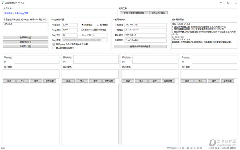240x150 pixels.
Task: Focus the Ping timeout field showing 2000
Action: click(x=70, y=25)
